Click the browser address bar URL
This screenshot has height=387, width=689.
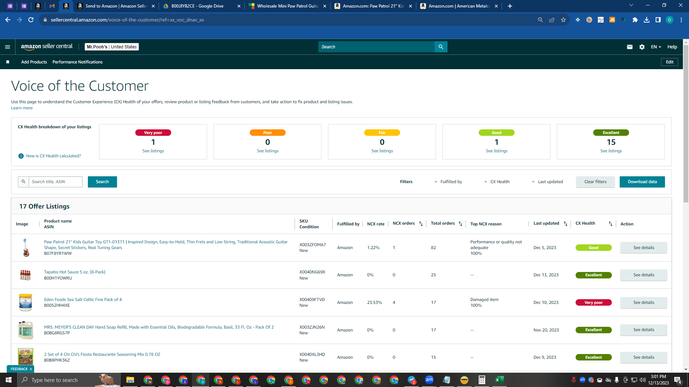(x=127, y=20)
